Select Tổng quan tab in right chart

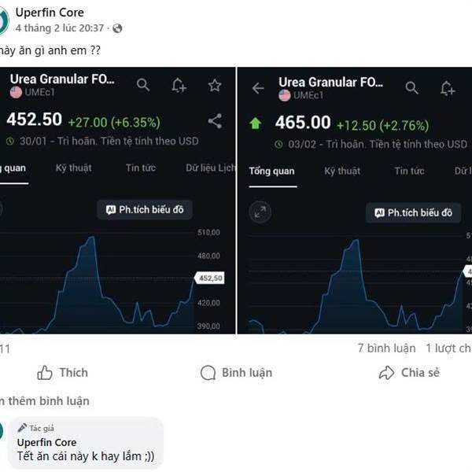click(x=272, y=171)
